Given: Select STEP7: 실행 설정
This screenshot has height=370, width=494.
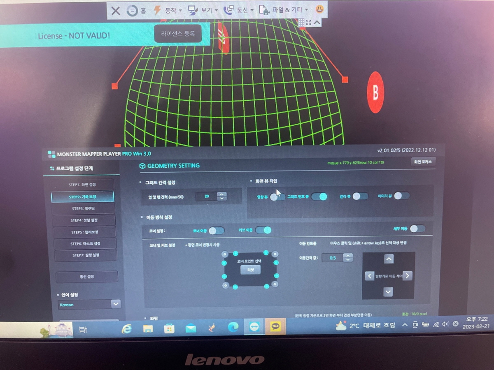Looking at the screenshot, I should (85, 255).
